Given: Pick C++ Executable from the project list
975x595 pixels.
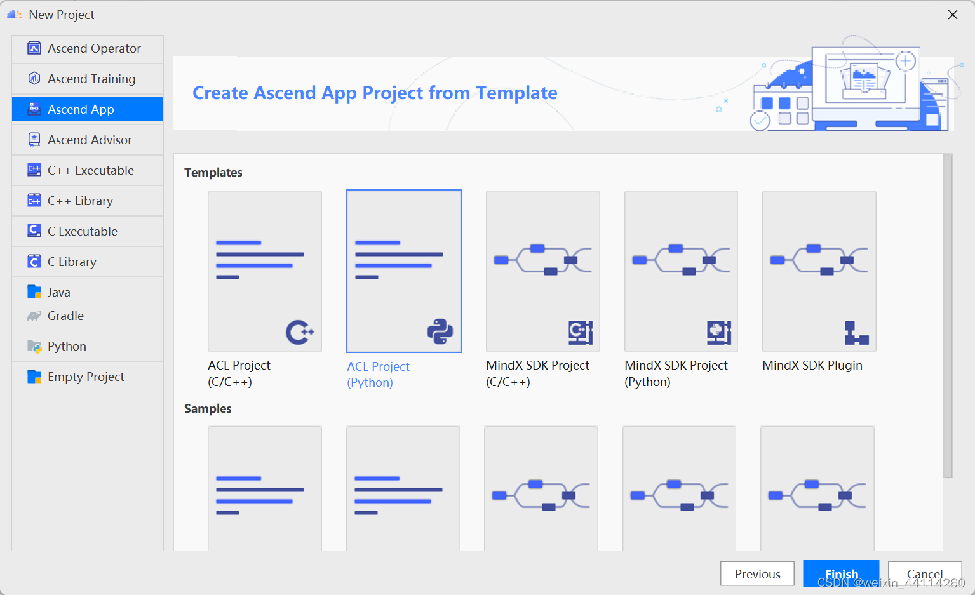Looking at the screenshot, I should click(x=88, y=170).
